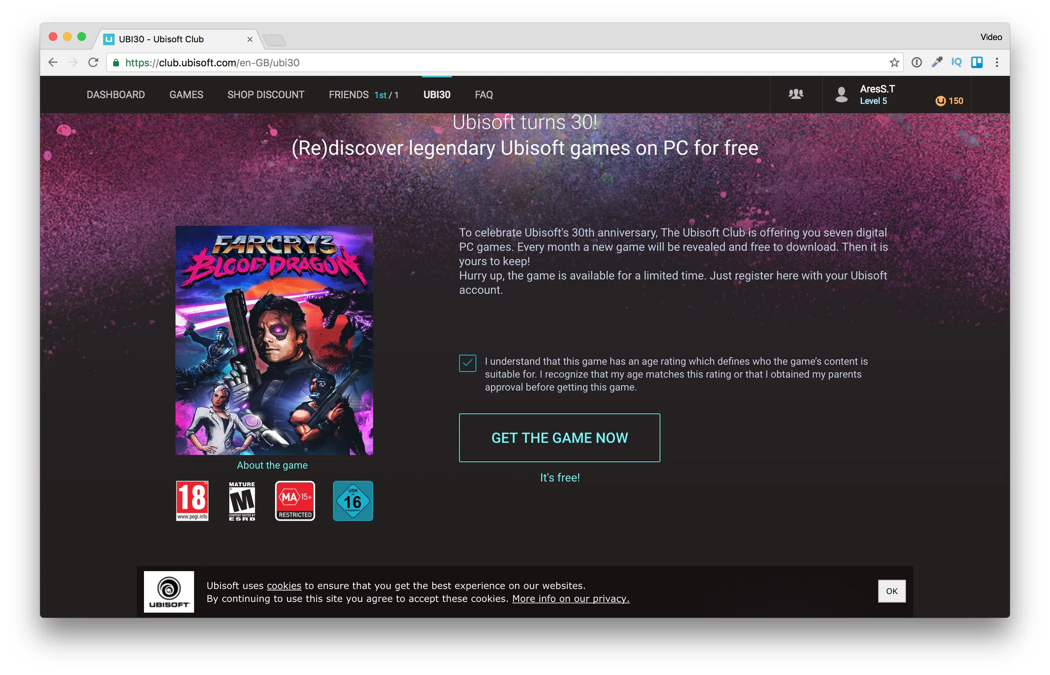Click the USK 16 rating badge
The height and width of the screenshot is (675, 1050).
point(353,501)
